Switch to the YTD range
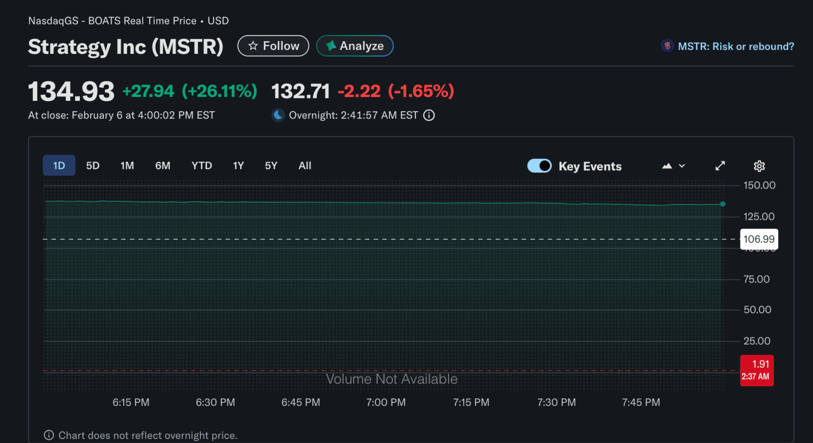Screen dimensions: 813x443 click(x=201, y=165)
